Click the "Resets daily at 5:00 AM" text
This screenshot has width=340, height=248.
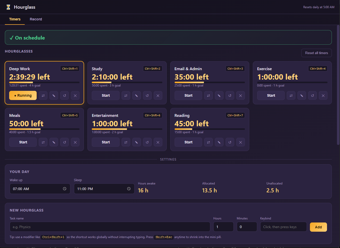coord(319,7)
